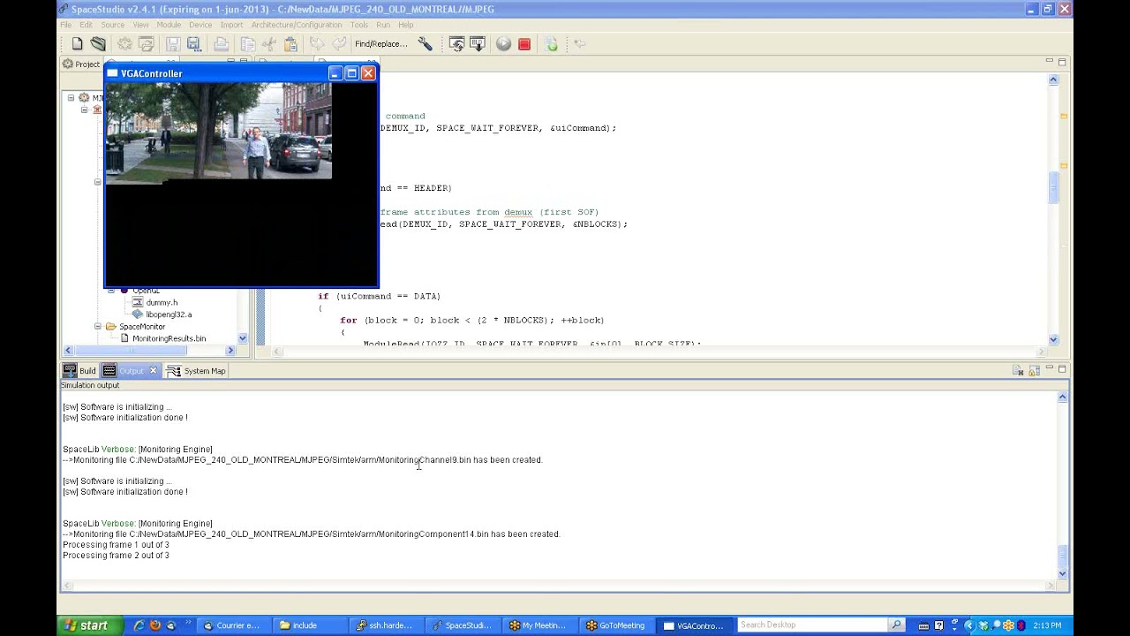Open the Architecture/Configuration menu

pos(297,25)
